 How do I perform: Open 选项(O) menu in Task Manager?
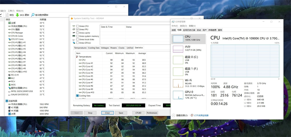(x=183, y=26)
